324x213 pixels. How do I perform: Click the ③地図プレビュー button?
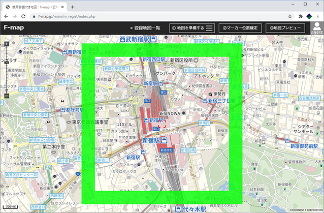285,28
